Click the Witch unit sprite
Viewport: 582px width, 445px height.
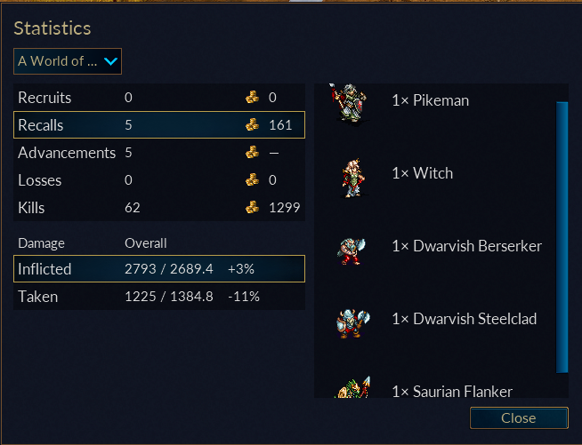point(353,179)
